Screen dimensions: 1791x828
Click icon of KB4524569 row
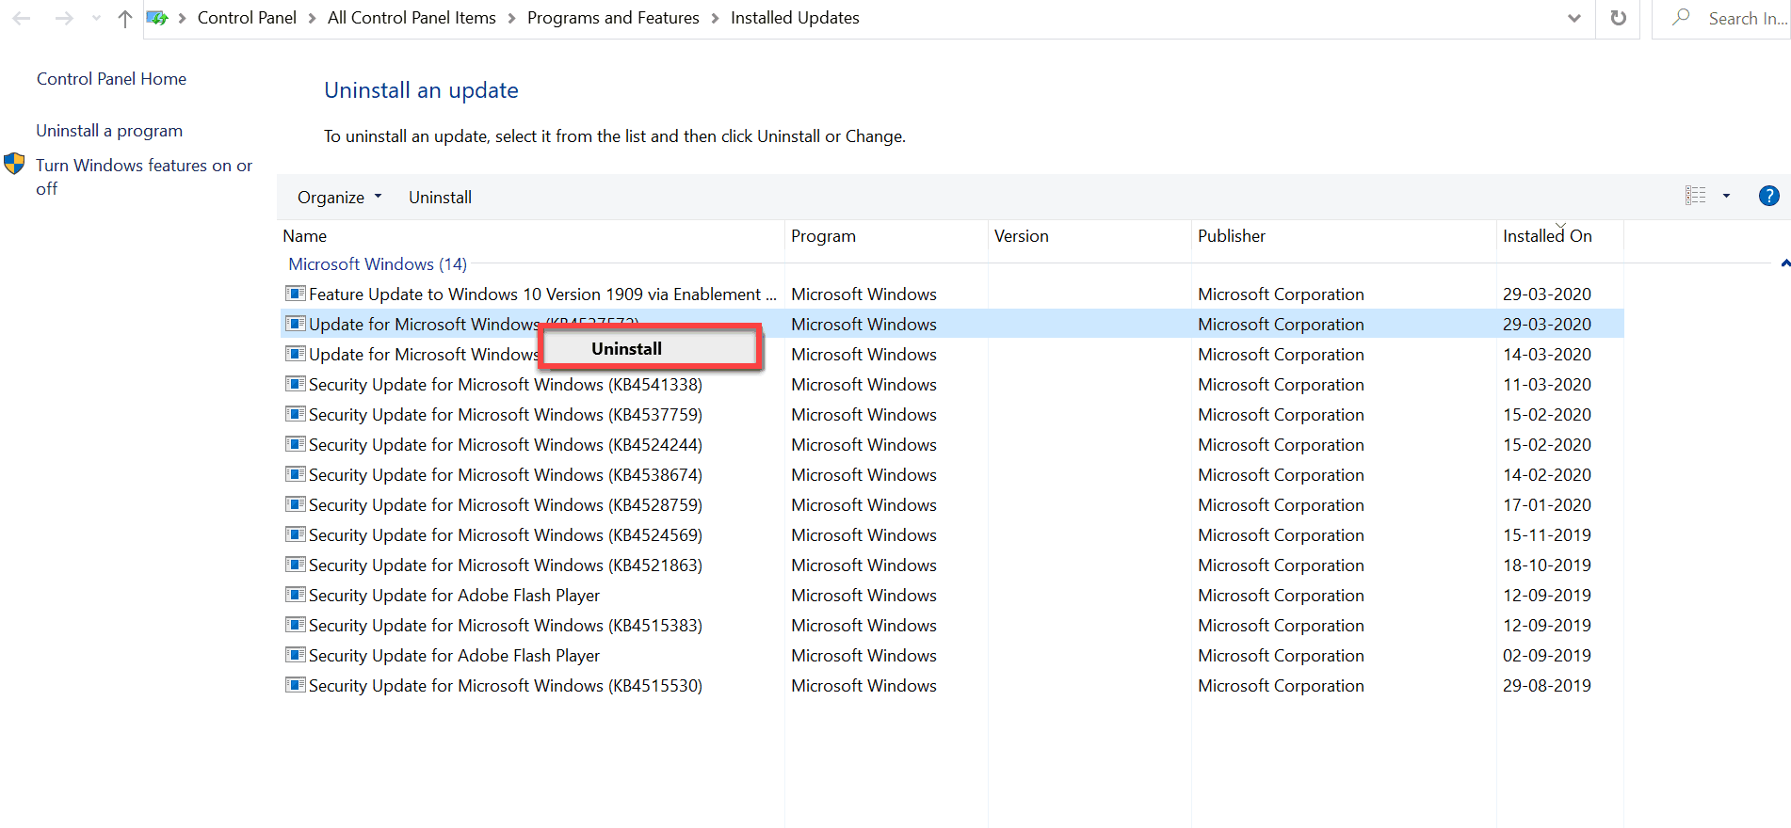296,534
